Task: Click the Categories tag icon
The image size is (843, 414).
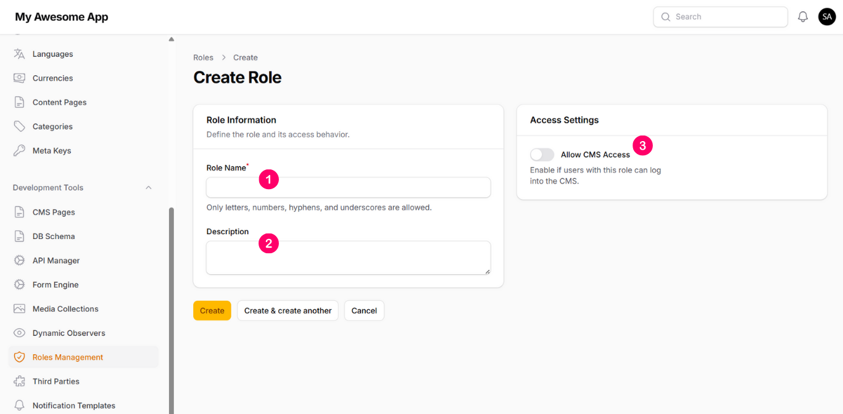Action: click(x=19, y=126)
